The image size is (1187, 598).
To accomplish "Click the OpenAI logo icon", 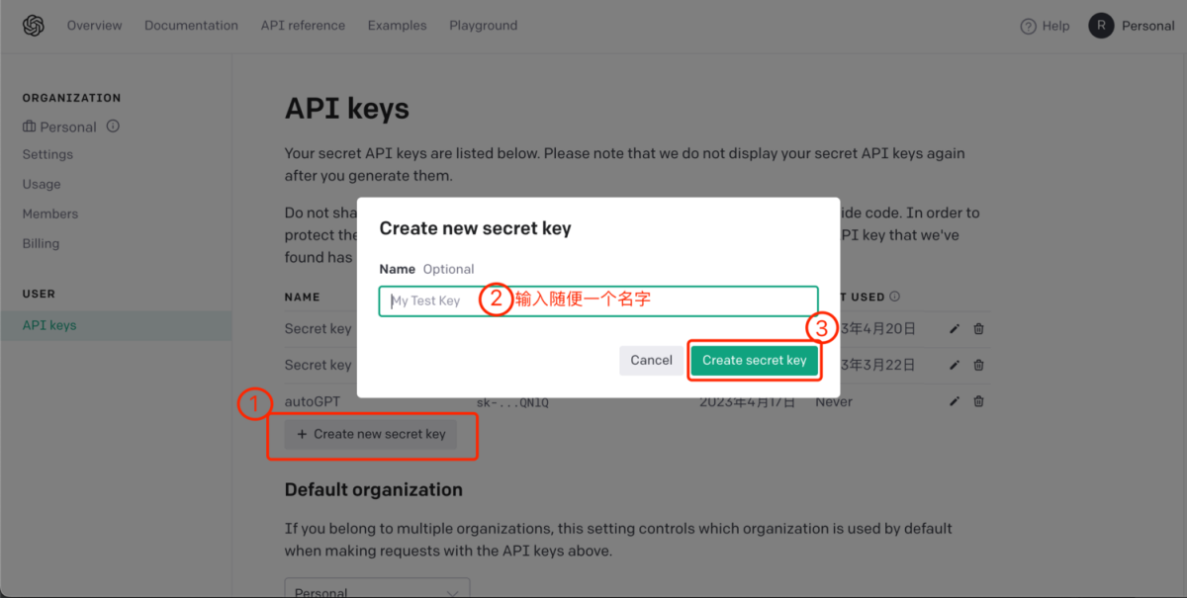I will click(34, 26).
